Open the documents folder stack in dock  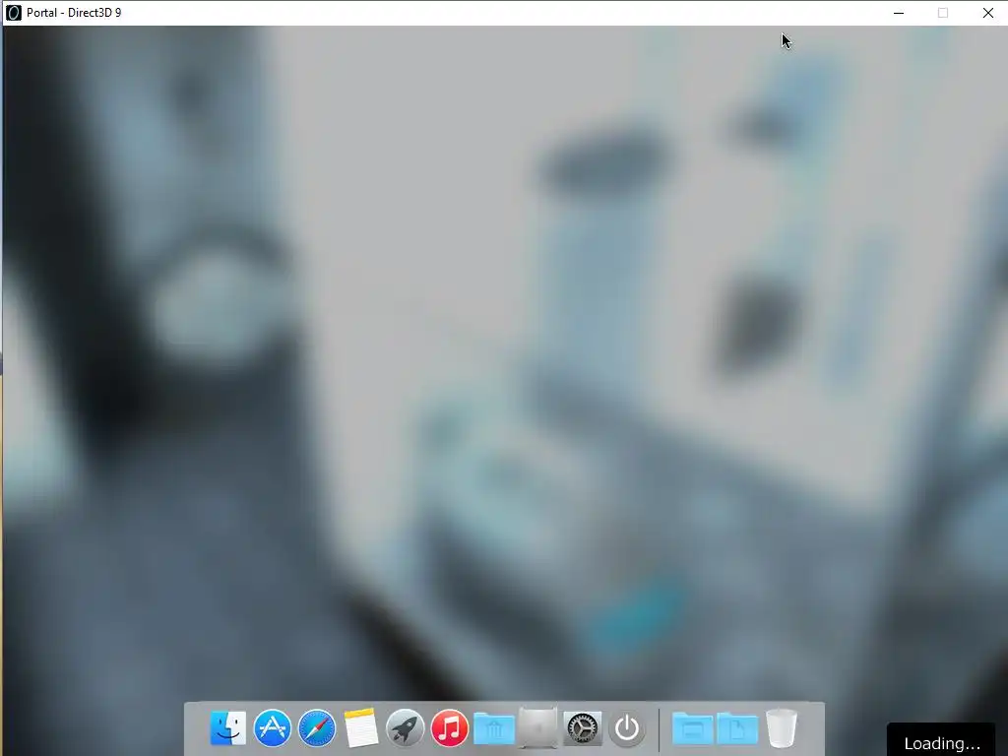(737, 728)
